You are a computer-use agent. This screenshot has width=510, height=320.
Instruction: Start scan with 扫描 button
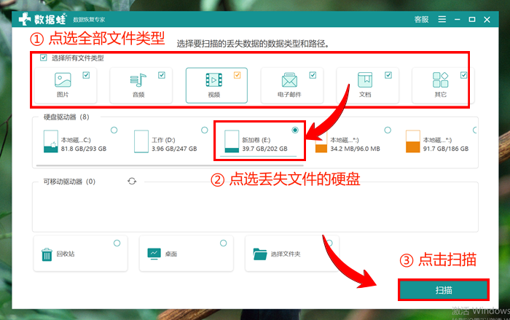[443, 289]
